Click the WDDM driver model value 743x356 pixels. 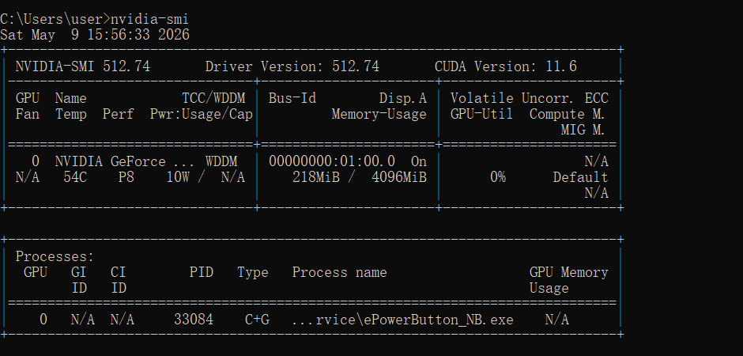tap(221, 161)
